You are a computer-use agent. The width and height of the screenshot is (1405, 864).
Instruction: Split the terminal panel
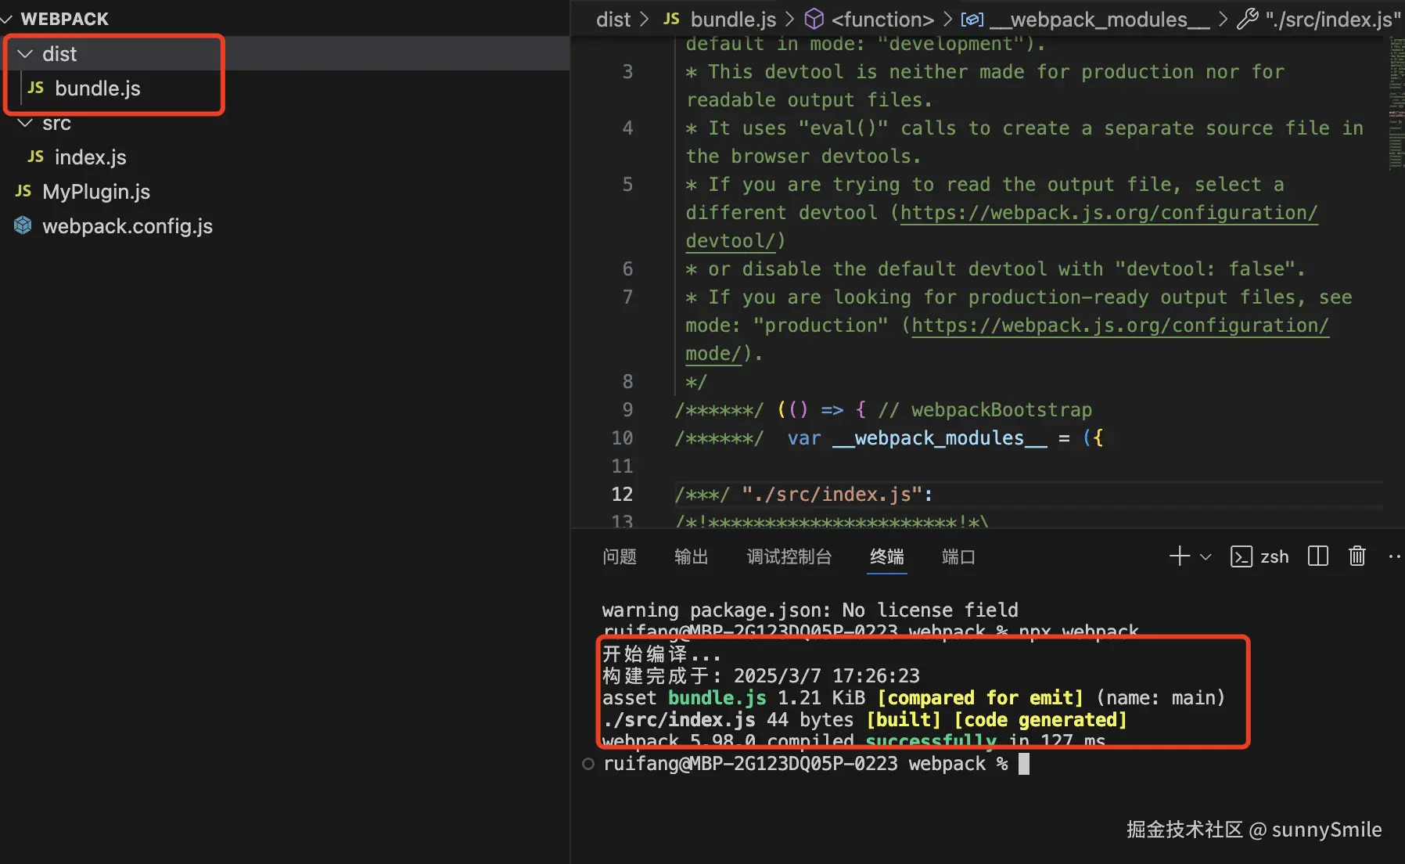[1318, 556]
